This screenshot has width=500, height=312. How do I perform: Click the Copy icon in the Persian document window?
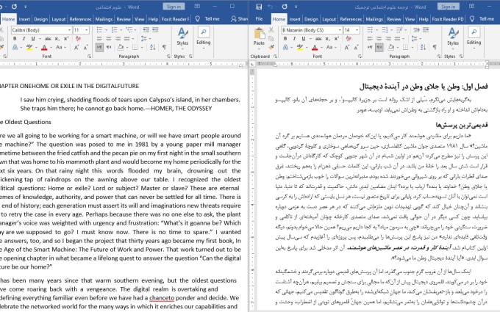271,38
